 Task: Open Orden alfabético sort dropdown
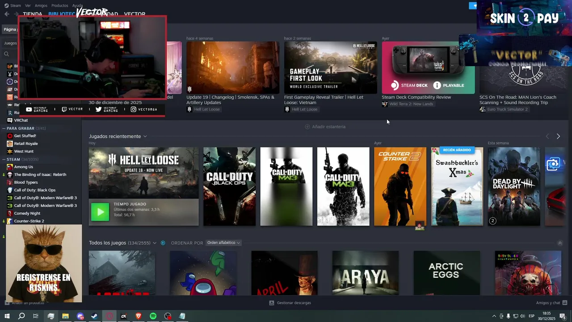[x=223, y=243]
